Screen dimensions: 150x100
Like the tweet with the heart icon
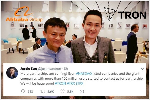[63, 91]
